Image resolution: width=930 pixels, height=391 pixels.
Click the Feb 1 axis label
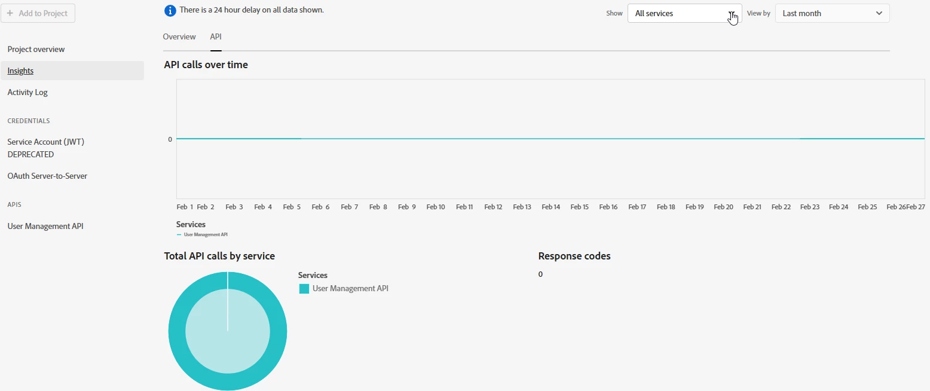[185, 207]
